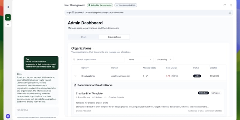Select the Organizations tab
This screenshot has width=240, height=120.
pos(114,37)
